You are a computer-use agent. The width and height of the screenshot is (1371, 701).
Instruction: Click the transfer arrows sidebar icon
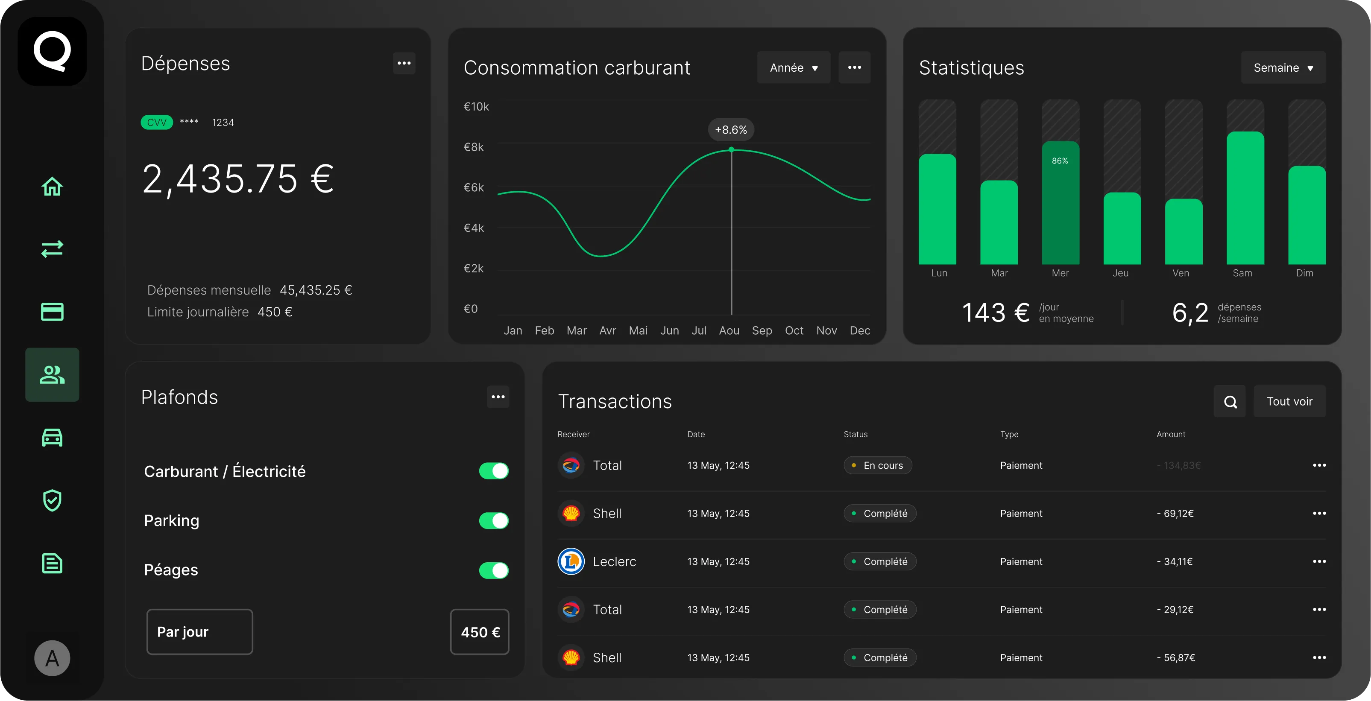point(52,249)
